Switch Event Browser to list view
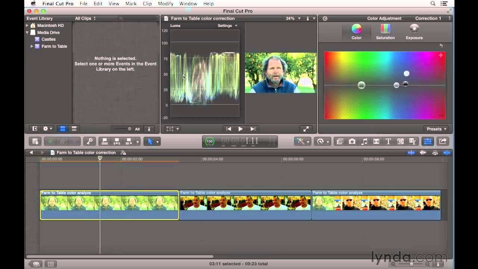The image size is (478, 269). coord(74,129)
